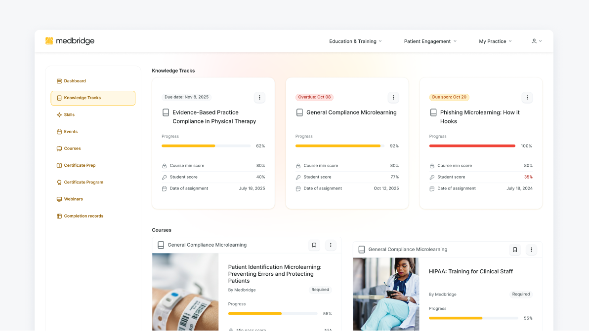This screenshot has width=589, height=331.
Task: Click the Dashboard sidebar icon
Action: pos(59,81)
